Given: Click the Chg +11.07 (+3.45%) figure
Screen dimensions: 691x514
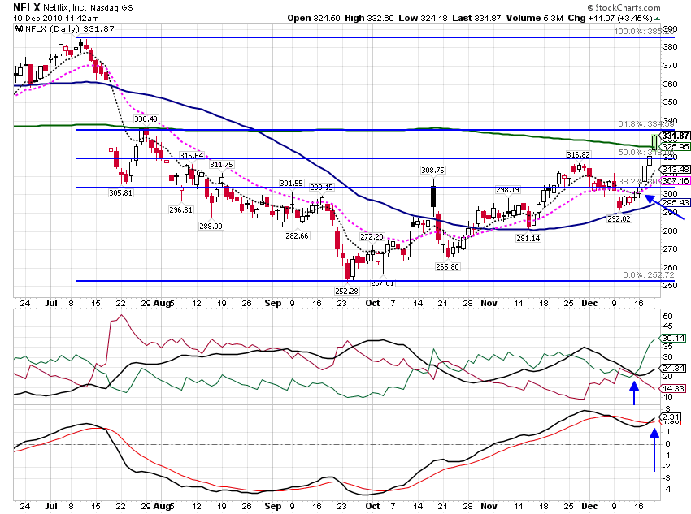Looking at the screenshot, I should click(x=610, y=18).
